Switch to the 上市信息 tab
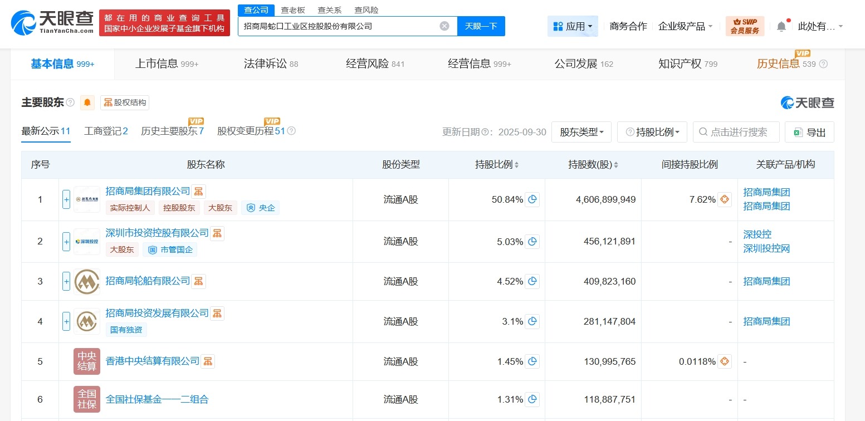This screenshot has height=421, width=865. click(x=159, y=63)
